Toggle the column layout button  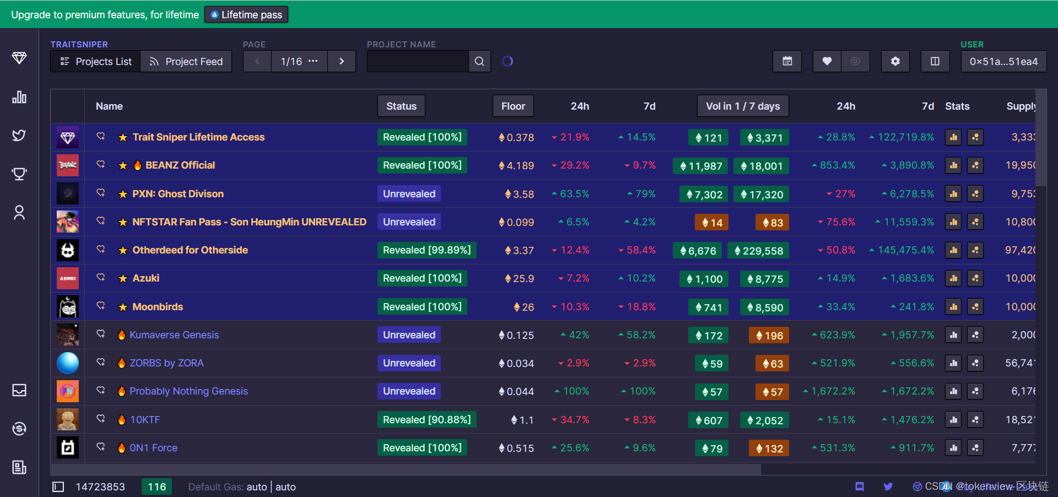(x=935, y=61)
